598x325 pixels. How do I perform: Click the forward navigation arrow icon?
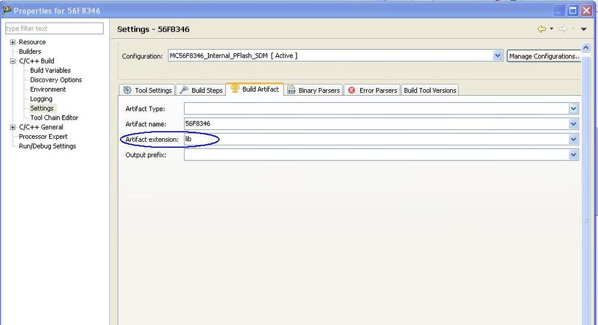(563, 29)
